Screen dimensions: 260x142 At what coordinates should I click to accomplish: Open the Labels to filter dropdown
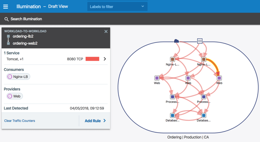[x=117, y=7]
